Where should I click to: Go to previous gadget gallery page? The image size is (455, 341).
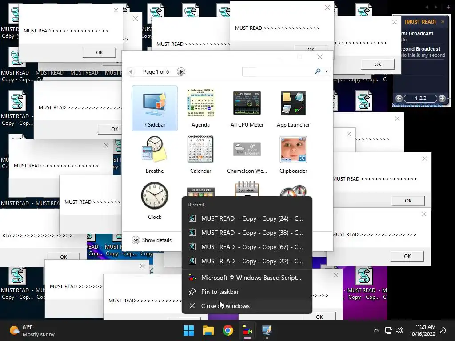(x=131, y=71)
